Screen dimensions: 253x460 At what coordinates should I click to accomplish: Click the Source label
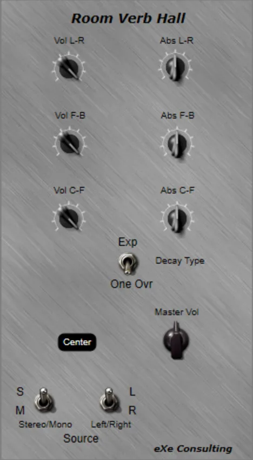(81, 438)
